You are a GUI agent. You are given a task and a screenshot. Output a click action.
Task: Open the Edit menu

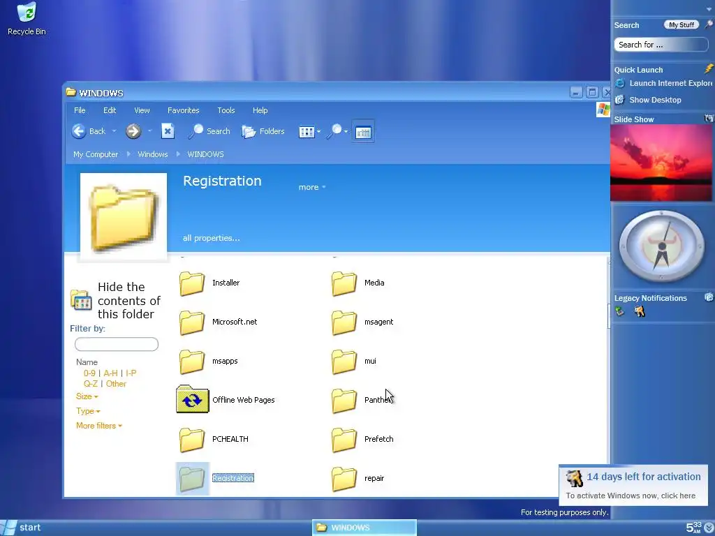(x=110, y=110)
